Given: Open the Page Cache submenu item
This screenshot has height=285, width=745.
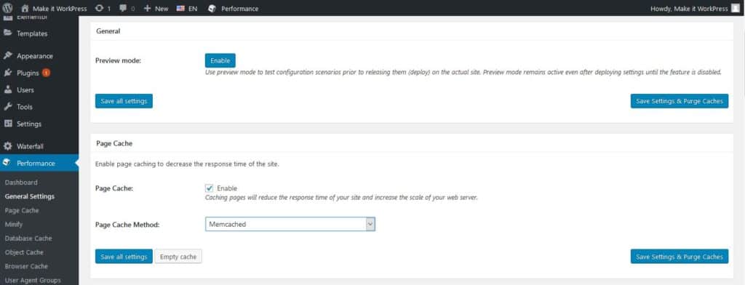Looking at the screenshot, I should click(22, 210).
